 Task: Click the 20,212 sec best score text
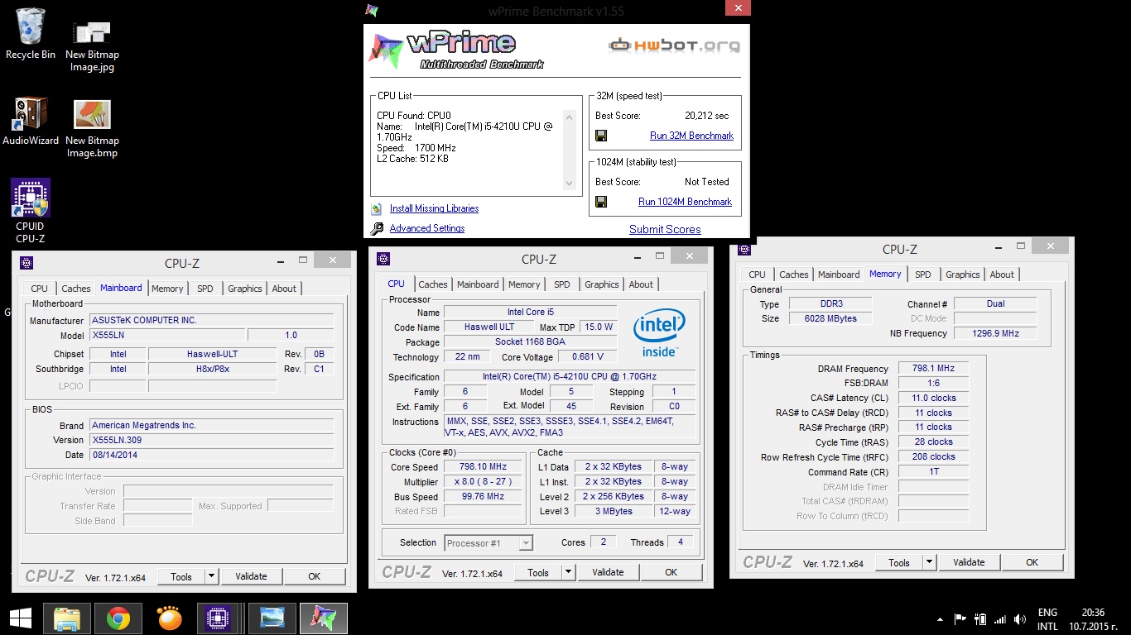point(706,116)
